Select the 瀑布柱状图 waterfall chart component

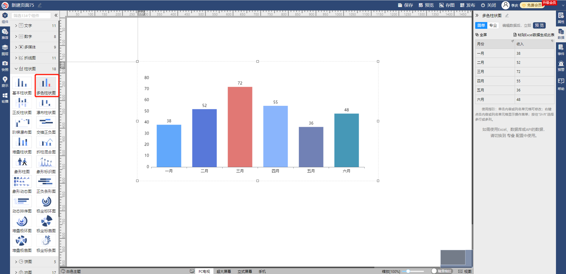coord(46,106)
